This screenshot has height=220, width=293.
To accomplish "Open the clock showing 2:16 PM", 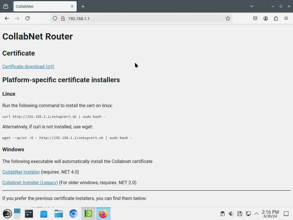I will (x=270, y=214).
